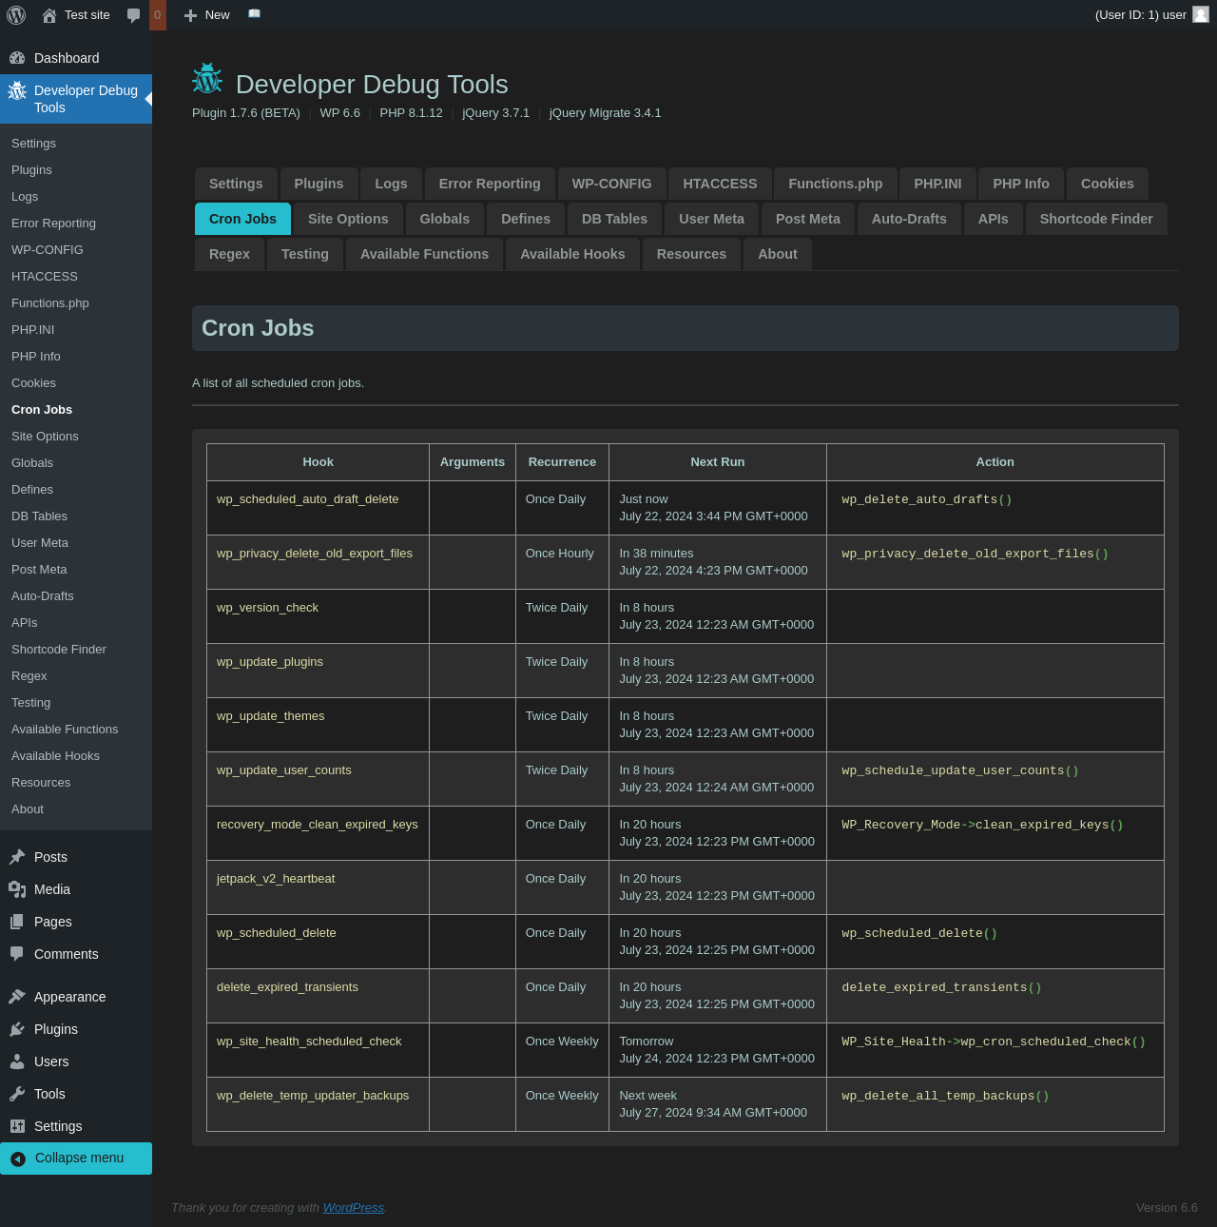The image size is (1217, 1227).
Task: Open the comments bubble in admin bar
Action: coord(134,15)
